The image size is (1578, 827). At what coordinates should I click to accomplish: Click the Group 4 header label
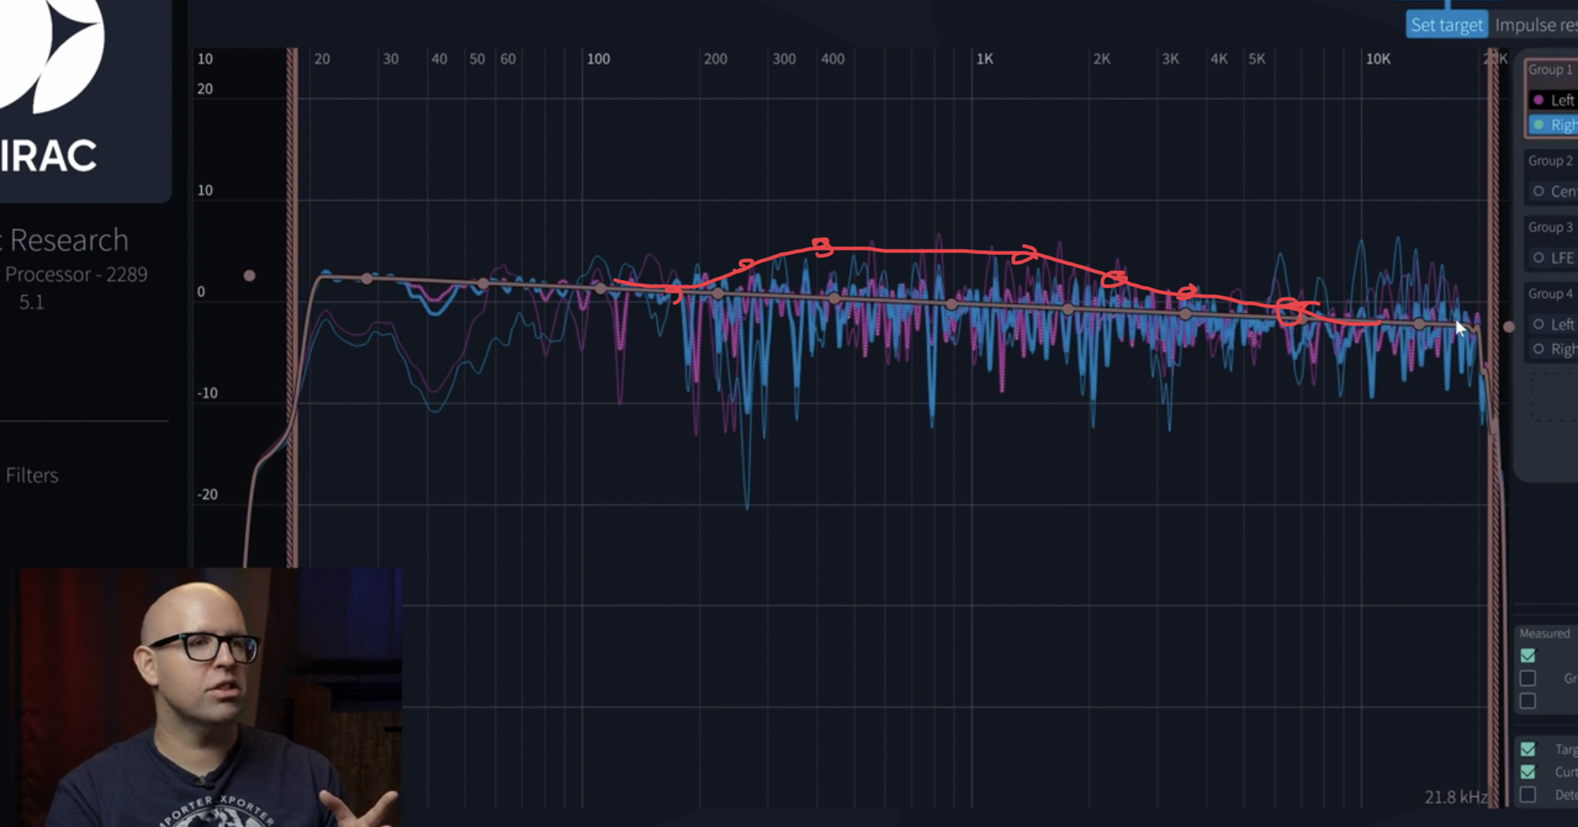pyautogui.click(x=1550, y=293)
